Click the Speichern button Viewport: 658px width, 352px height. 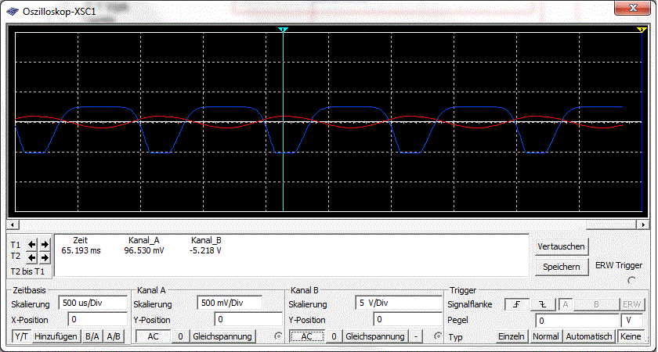562,267
